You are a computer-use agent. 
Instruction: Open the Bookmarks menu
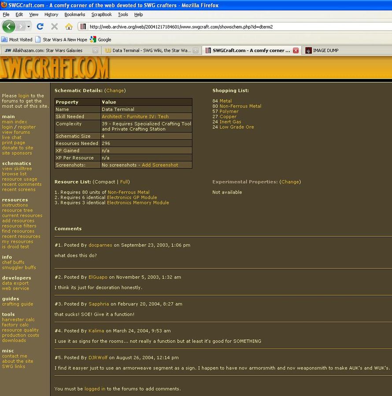pyautogui.click(x=74, y=15)
